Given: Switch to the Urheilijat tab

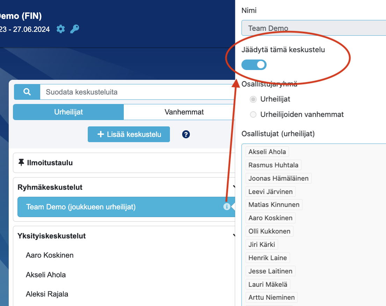Looking at the screenshot, I should tap(69, 112).
